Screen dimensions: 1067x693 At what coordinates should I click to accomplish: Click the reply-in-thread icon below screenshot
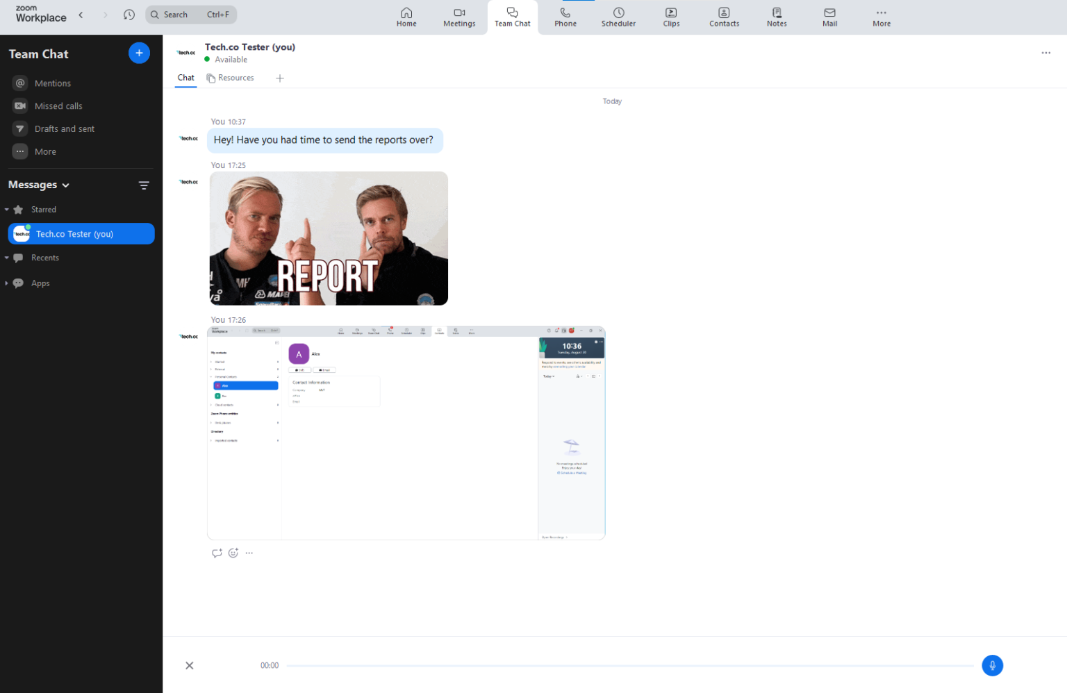click(217, 553)
